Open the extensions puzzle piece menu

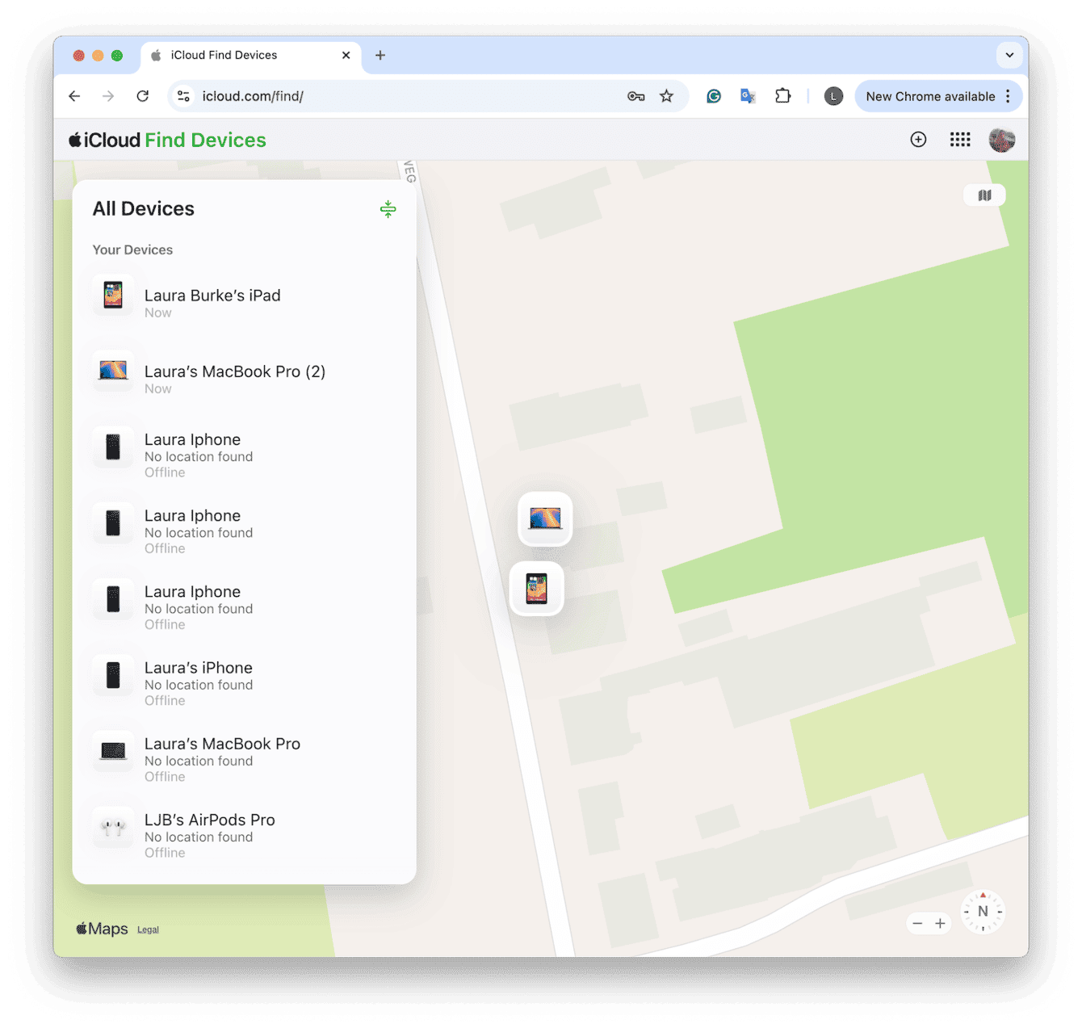tap(782, 96)
